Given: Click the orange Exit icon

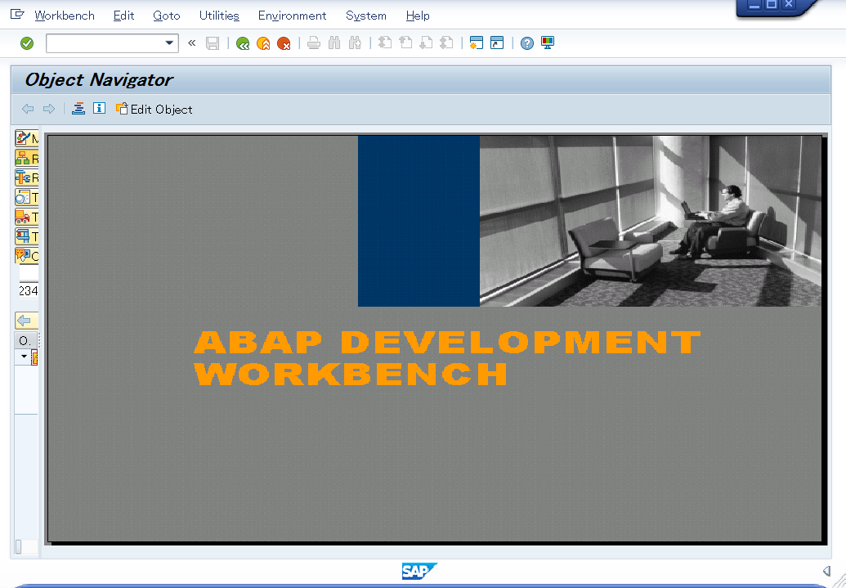Looking at the screenshot, I should [x=263, y=43].
